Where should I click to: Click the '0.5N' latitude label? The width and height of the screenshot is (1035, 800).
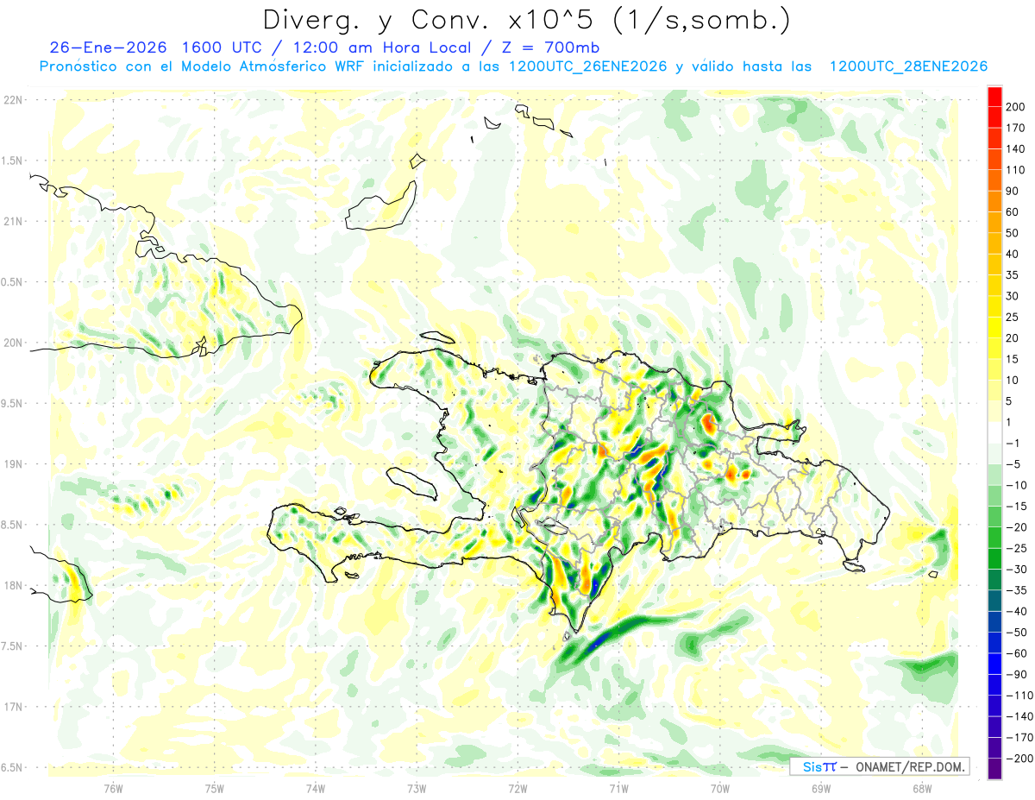point(12,282)
